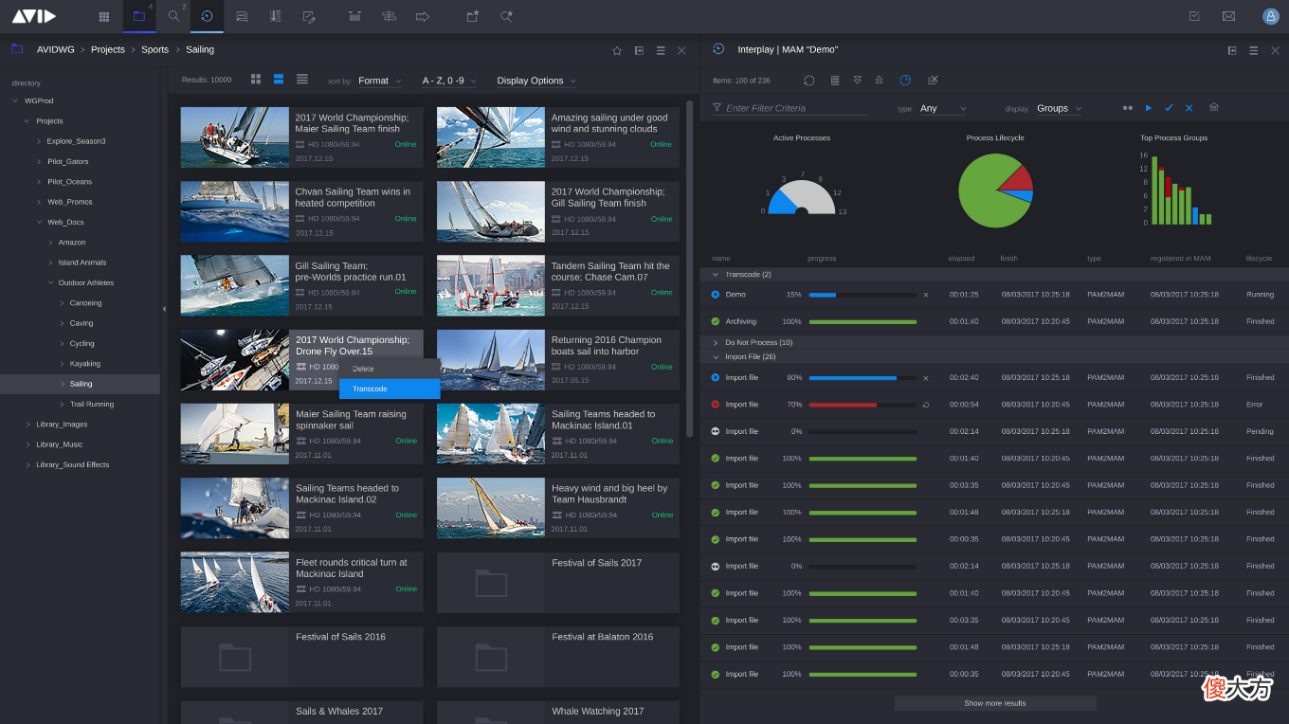Click the clapperboard-style icon in top bar

(x=354, y=16)
